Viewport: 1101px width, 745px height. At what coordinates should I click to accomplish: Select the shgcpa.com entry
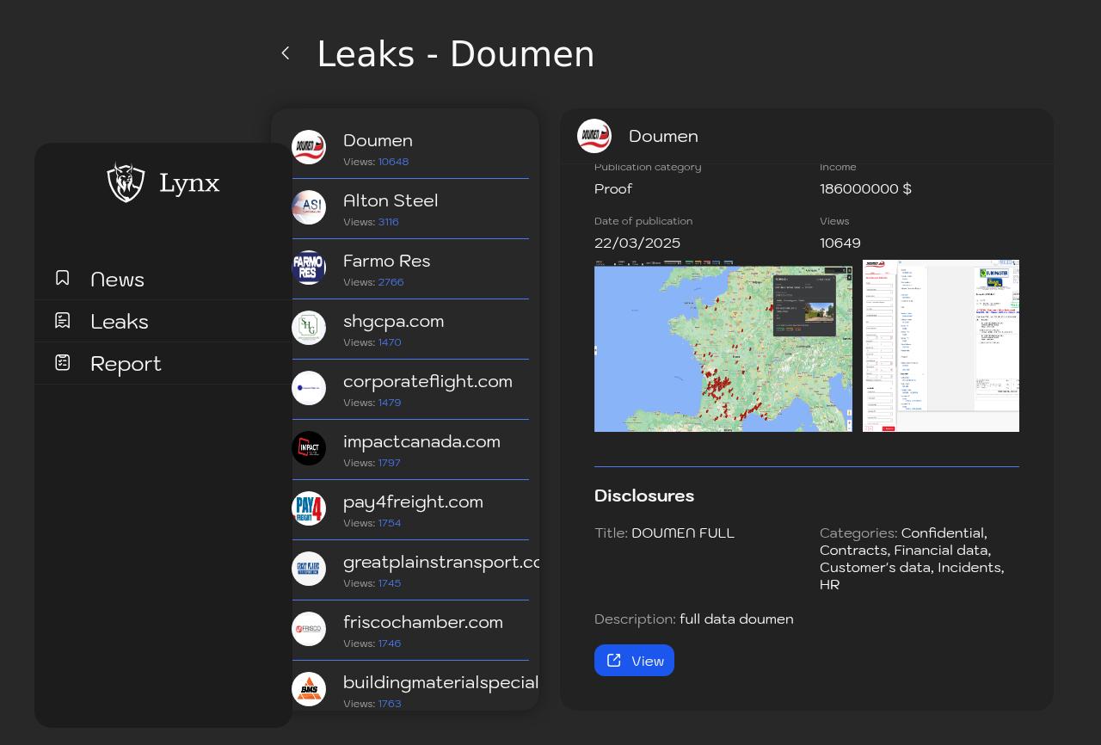click(x=394, y=321)
